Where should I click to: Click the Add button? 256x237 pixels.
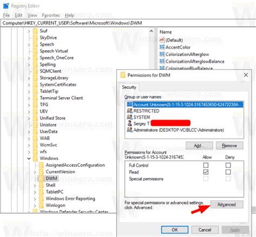(199, 146)
